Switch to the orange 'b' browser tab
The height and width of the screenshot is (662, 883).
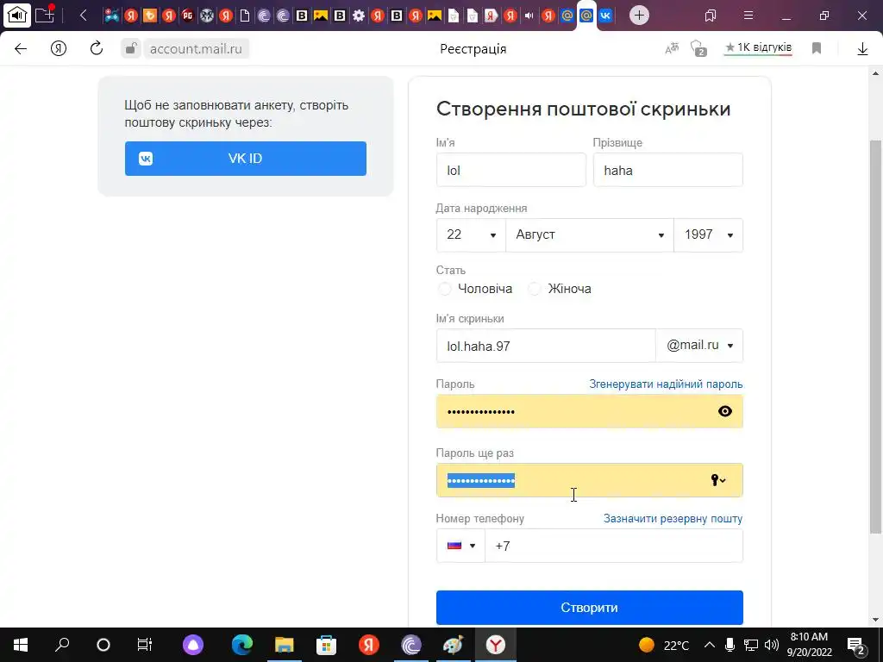150,16
